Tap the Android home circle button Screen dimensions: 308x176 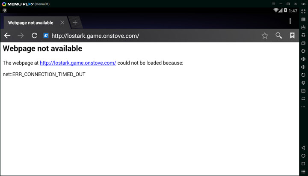click(x=303, y=156)
